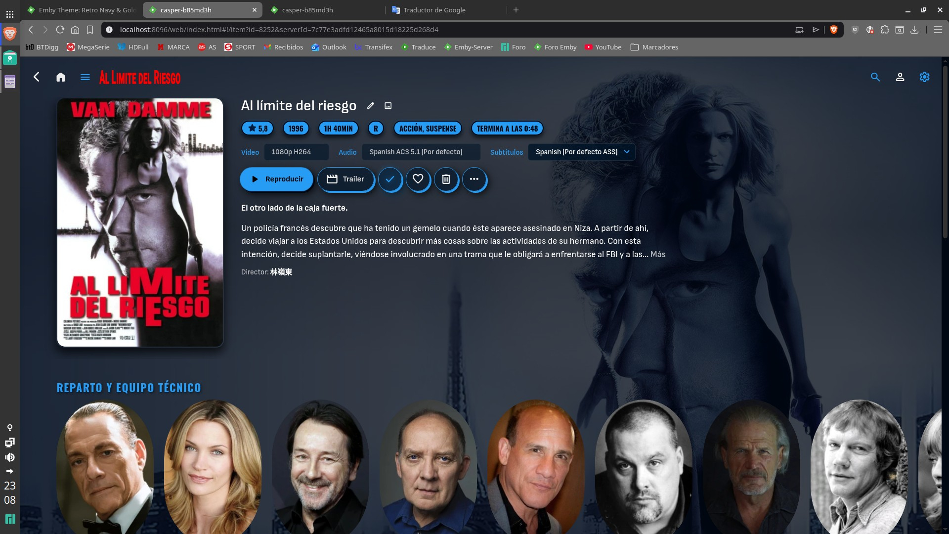Expand the Subtítulos Spanish dropdown
949x534 pixels.
582,152
